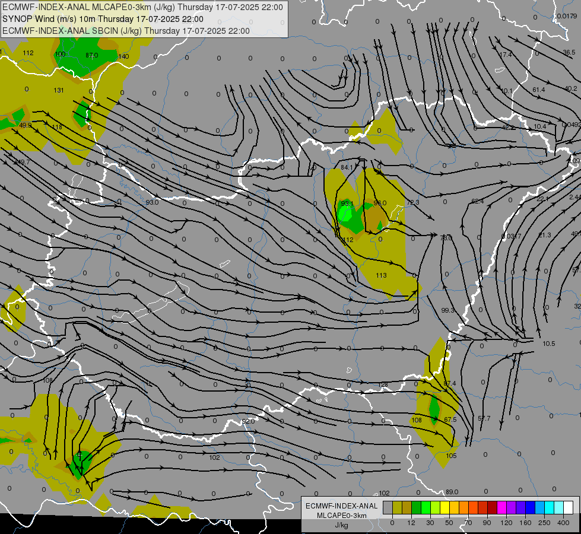Click the map value 67.5
581x534 pixels.
(x=450, y=419)
